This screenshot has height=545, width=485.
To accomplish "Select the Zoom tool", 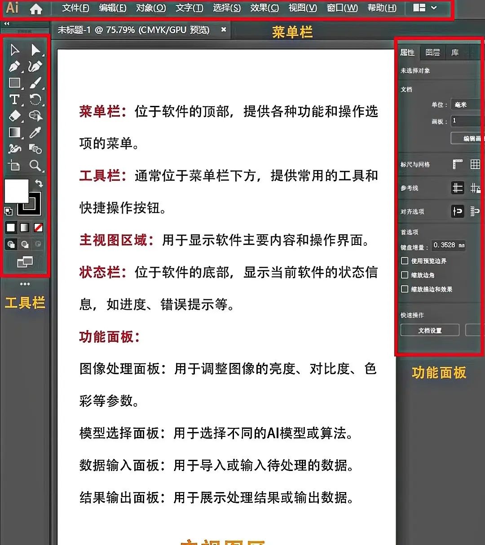I will (36, 165).
